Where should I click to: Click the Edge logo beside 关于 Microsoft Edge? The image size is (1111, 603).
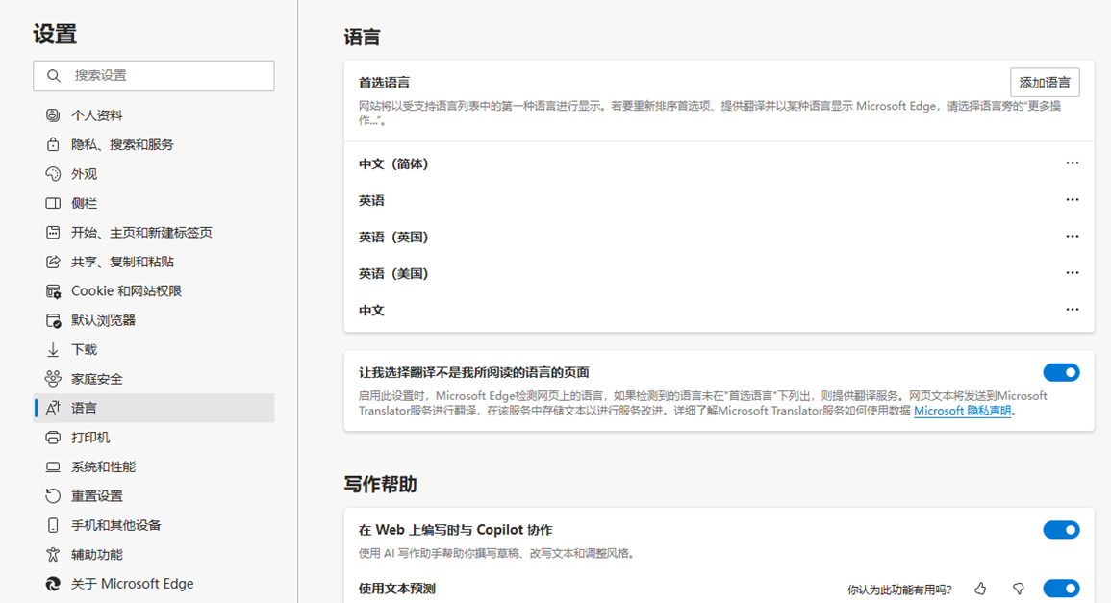53,583
